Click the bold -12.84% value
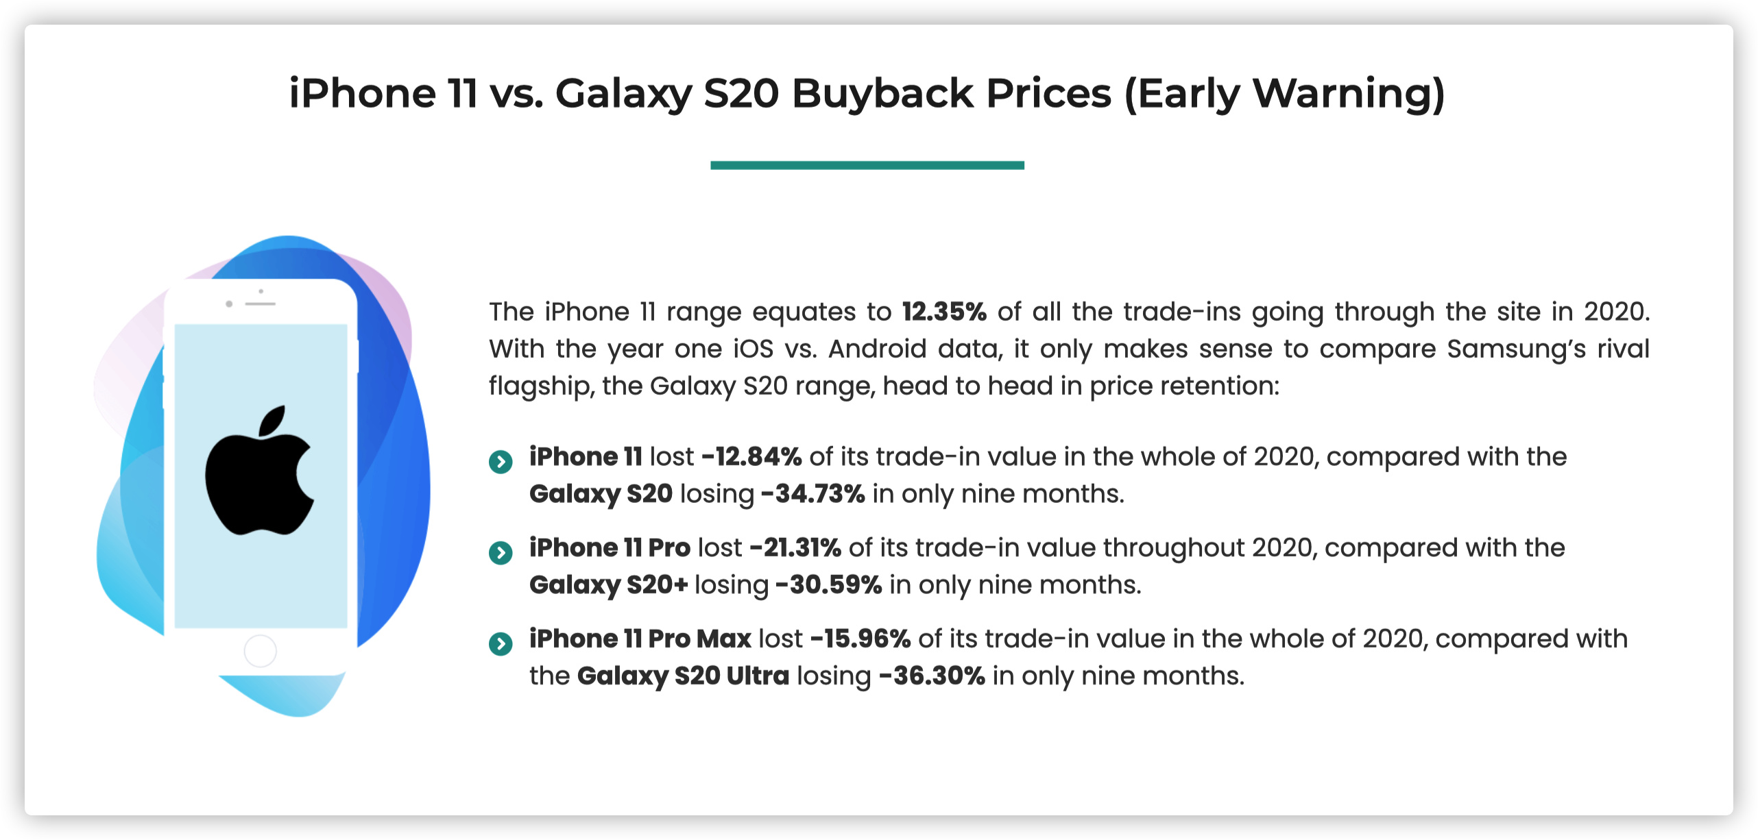The image size is (1758, 840). pyautogui.click(x=751, y=457)
